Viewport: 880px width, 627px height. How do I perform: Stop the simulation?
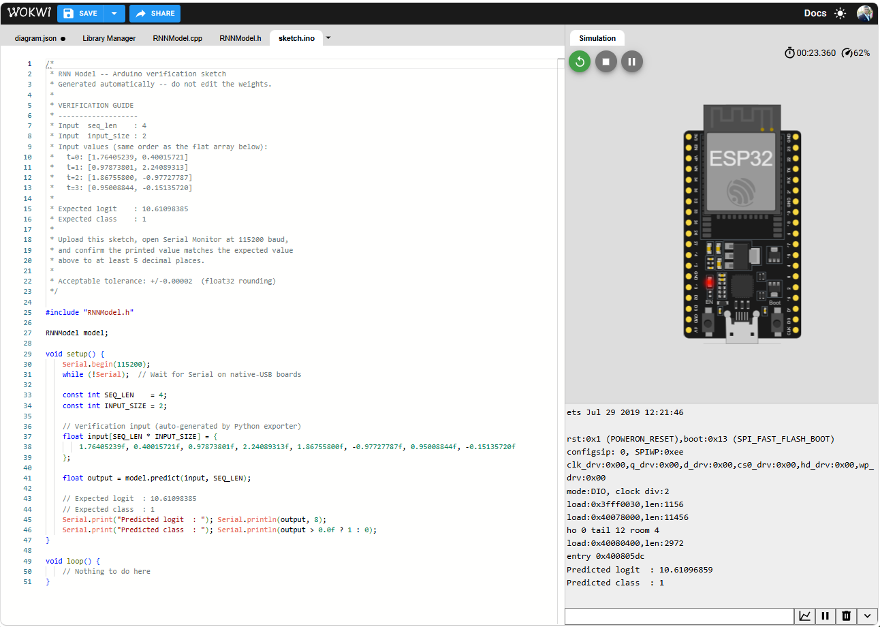click(606, 62)
